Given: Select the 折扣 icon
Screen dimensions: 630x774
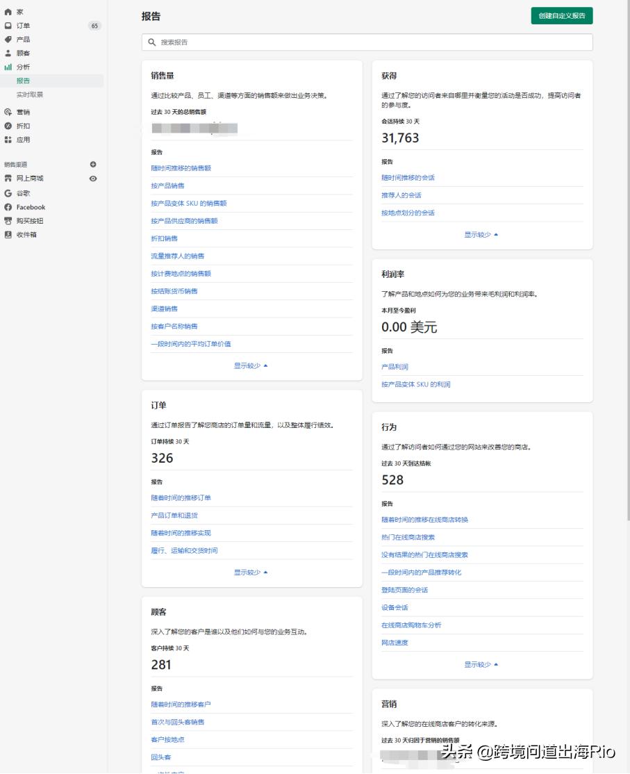Looking at the screenshot, I should click(x=9, y=126).
